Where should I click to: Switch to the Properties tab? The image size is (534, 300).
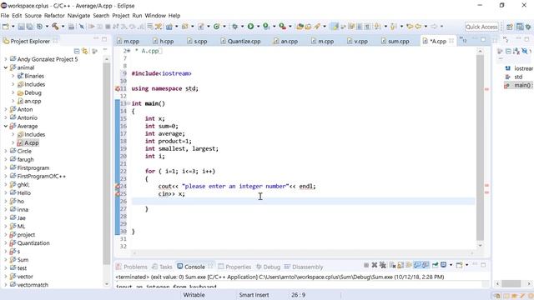click(x=234, y=267)
